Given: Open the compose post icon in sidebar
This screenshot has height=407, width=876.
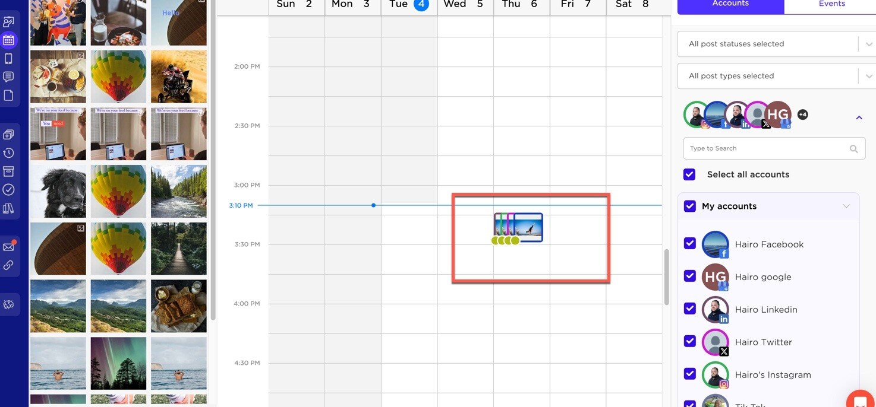Looking at the screenshot, I should (8, 23).
